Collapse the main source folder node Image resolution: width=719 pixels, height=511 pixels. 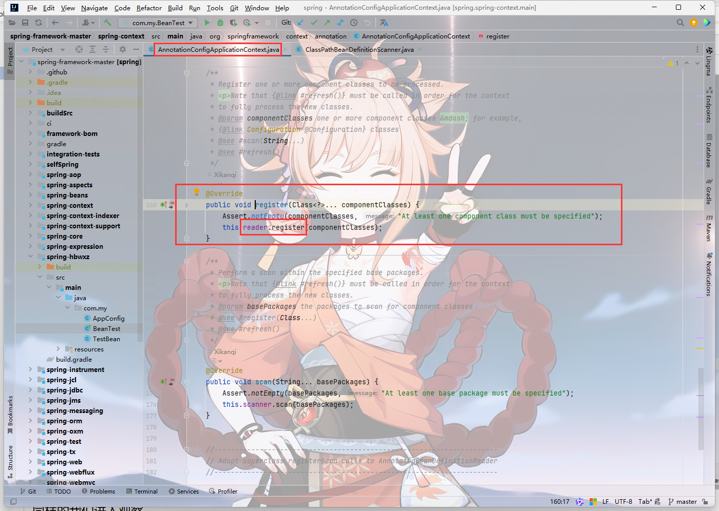[49, 287]
